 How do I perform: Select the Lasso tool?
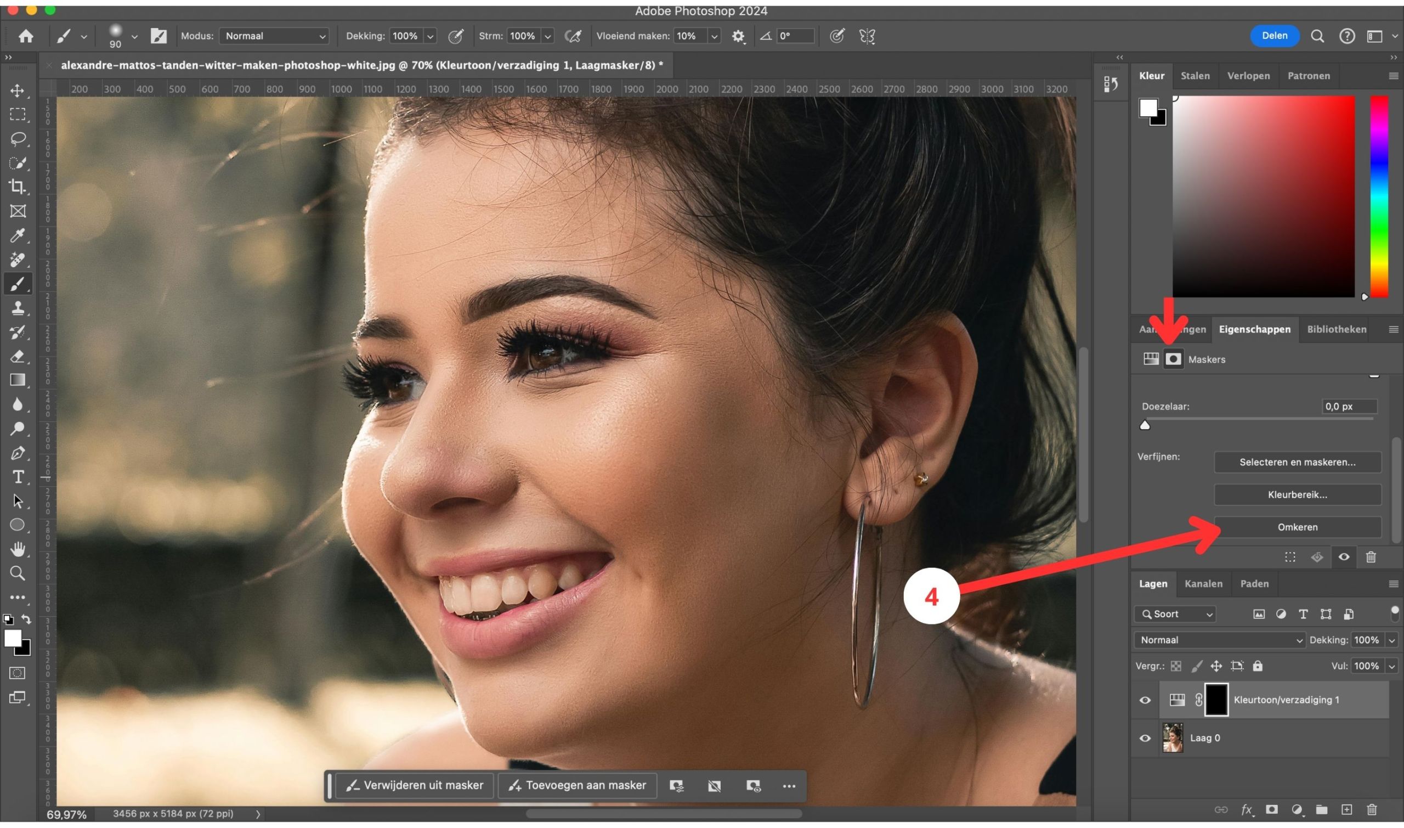coord(18,138)
